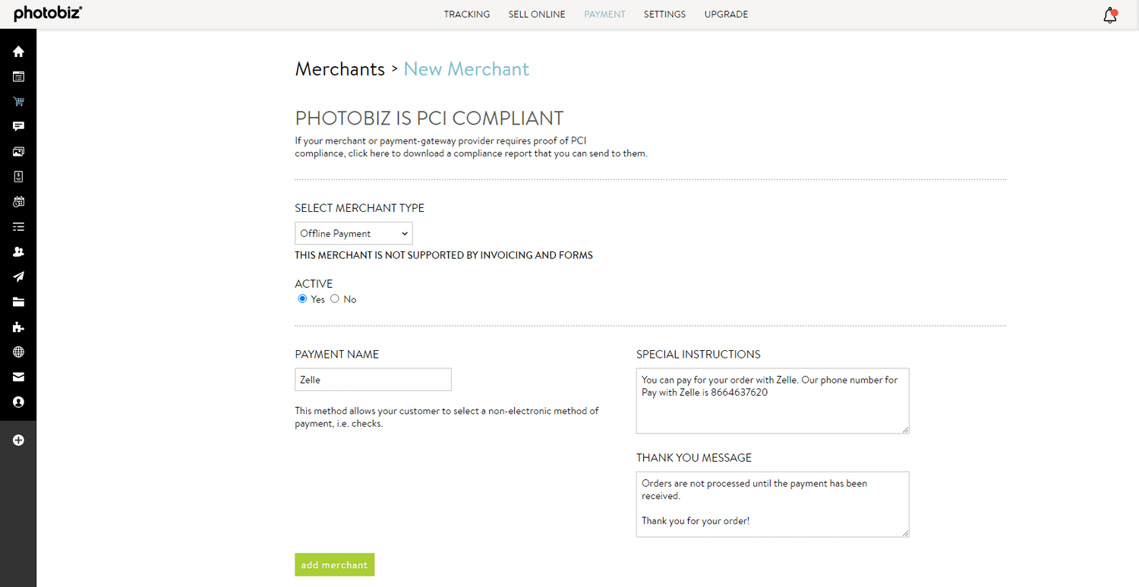Click the globe website icon in sidebar
1139x587 pixels.
click(18, 352)
